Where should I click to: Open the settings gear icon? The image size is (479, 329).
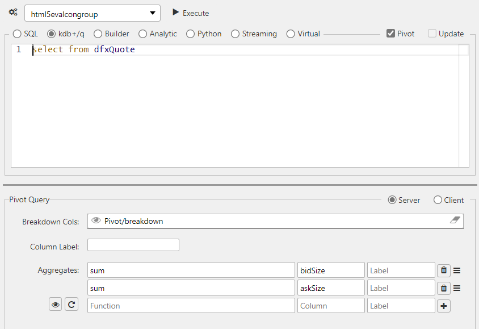click(12, 11)
